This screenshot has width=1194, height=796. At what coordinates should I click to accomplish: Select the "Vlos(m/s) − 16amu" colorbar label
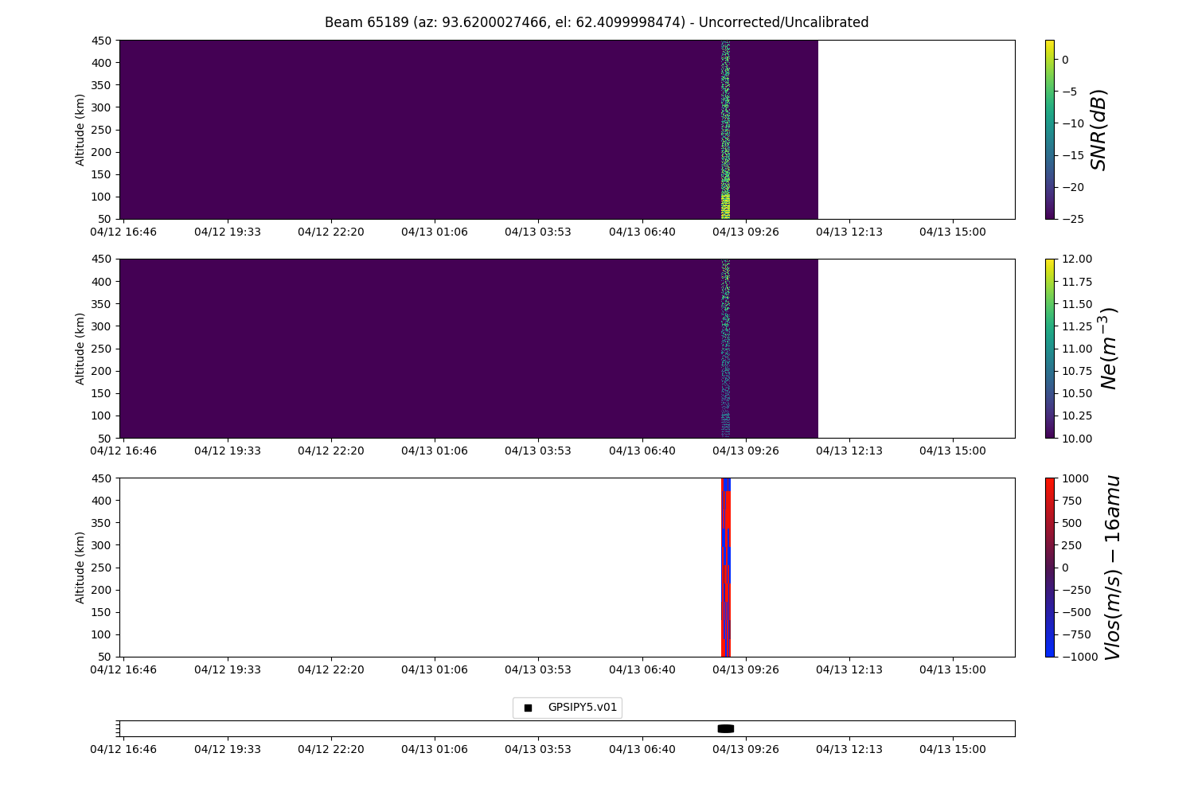click(x=1112, y=568)
